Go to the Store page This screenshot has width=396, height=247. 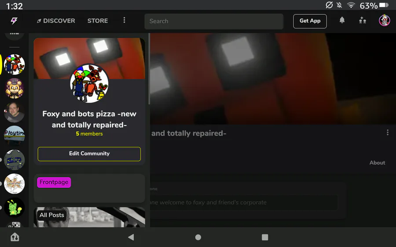[x=98, y=21]
